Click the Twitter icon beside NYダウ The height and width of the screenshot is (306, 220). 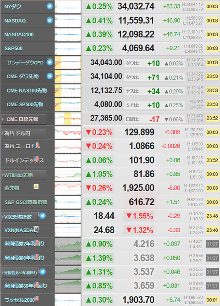pos(49,6)
